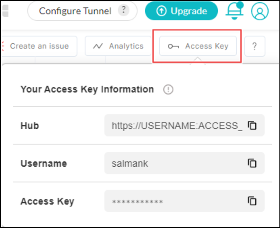
Task: Open the Analytics view
Action: (x=118, y=46)
